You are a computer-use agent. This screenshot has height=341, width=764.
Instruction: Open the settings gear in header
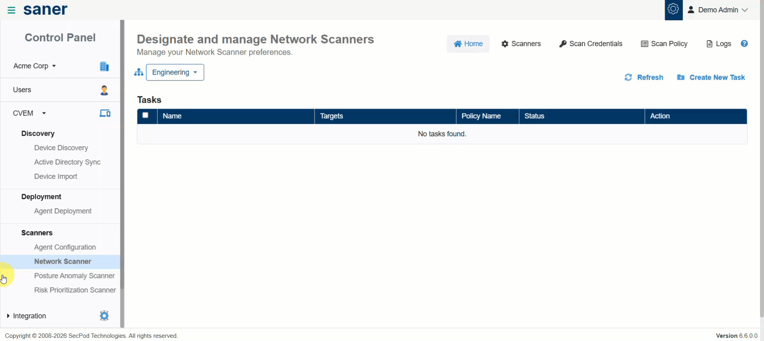pos(673,10)
